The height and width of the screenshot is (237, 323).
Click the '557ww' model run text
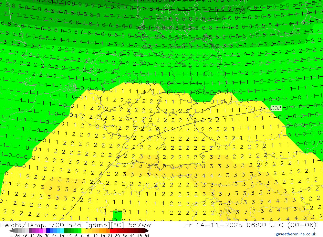pos(140,225)
